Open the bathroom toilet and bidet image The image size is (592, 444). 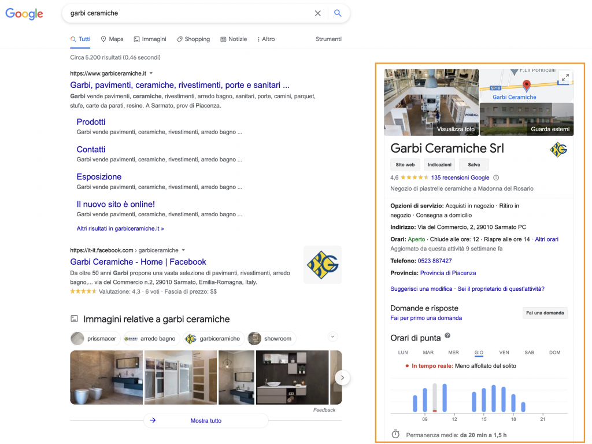click(106, 378)
